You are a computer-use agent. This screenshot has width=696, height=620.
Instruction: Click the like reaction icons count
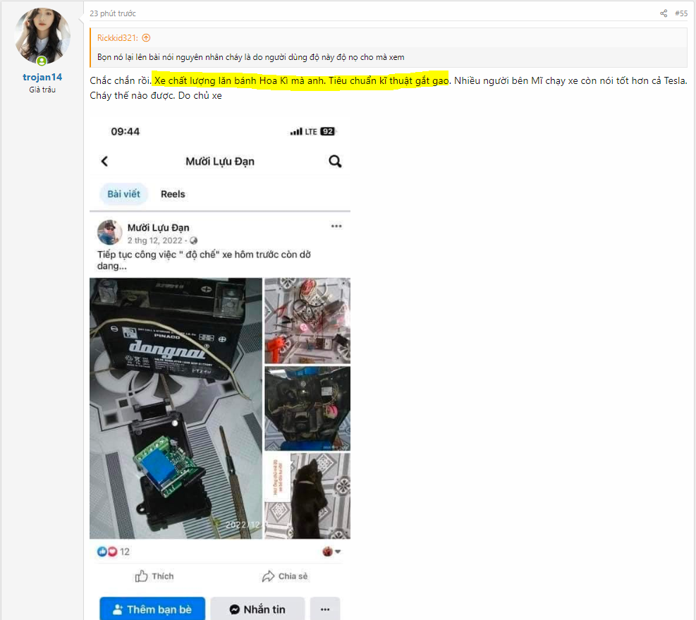point(113,552)
